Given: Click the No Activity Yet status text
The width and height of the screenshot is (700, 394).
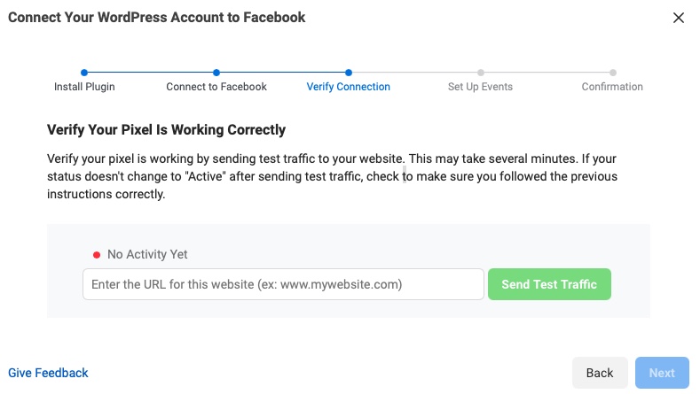Looking at the screenshot, I should (147, 255).
